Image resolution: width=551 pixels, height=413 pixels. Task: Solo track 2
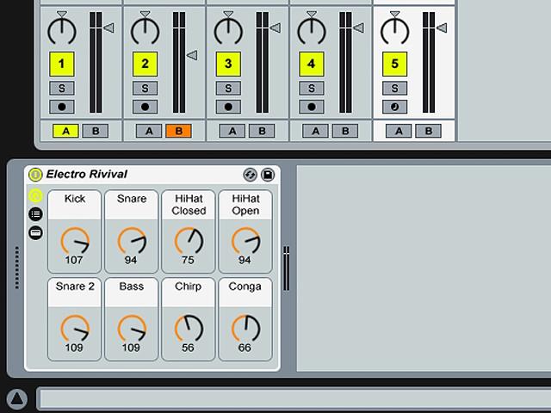tap(145, 88)
